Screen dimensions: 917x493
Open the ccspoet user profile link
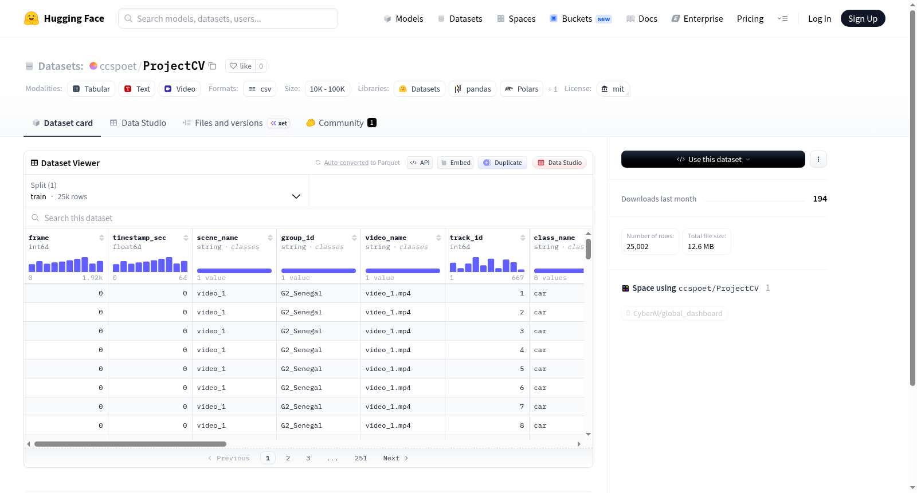tap(118, 66)
